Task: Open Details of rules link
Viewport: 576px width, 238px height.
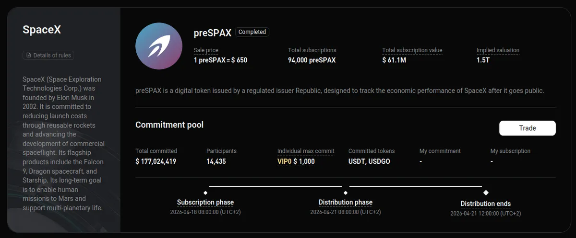Action: click(x=48, y=55)
